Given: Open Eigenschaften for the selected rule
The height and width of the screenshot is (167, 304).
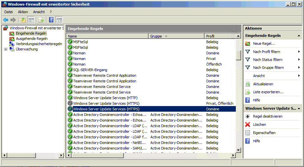Looking at the screenshot, I should tap(264, 133).
